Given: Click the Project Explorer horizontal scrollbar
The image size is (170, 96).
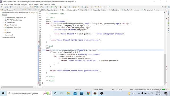Looking at the screenshot, I should tap(18, 87).
